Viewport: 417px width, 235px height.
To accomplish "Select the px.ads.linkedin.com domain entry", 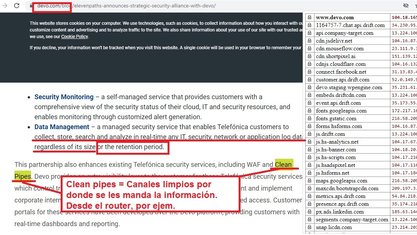I will (340, 212).
